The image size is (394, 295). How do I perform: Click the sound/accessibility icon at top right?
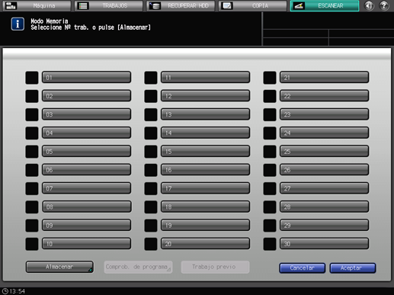tap(369, 5)
